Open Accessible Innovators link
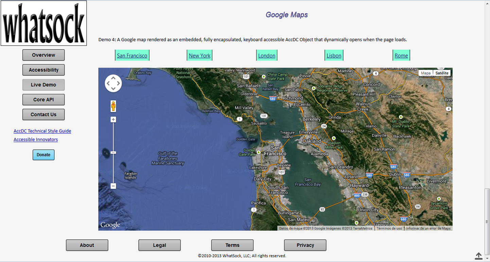Screen dimensions: 490x262 click(x=36, y=139)
